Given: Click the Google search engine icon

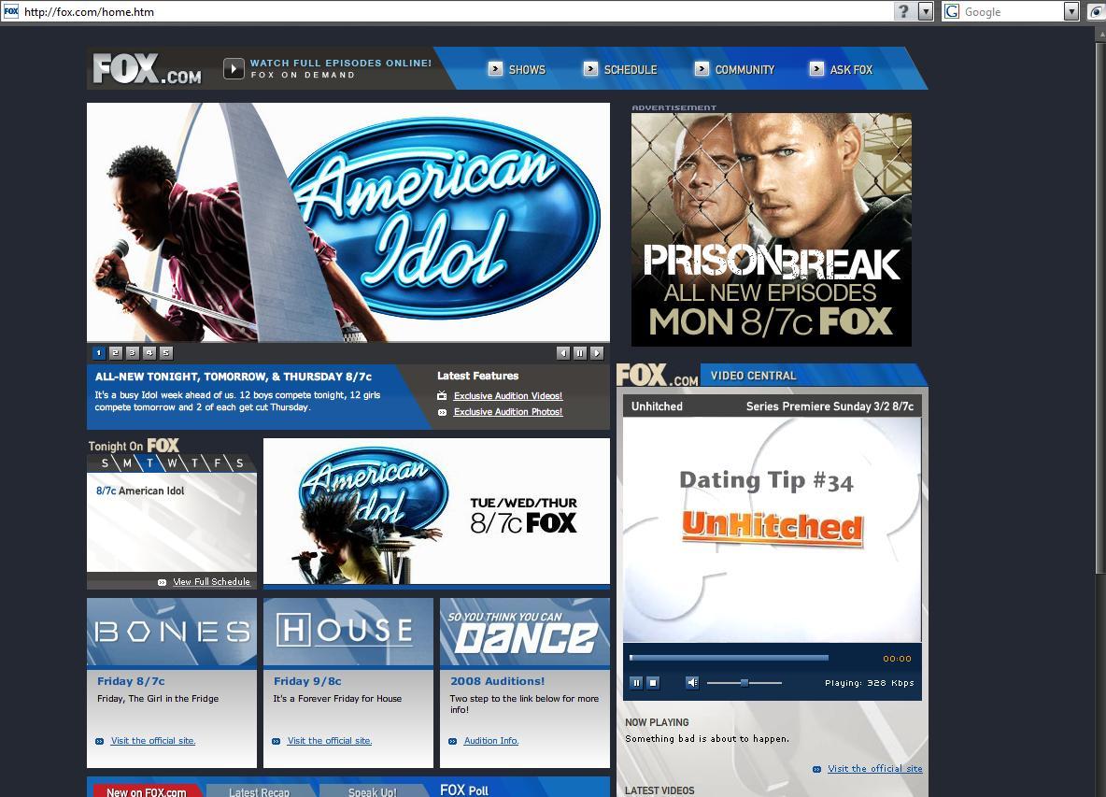Looking at the screenshot, I should 952,11.
